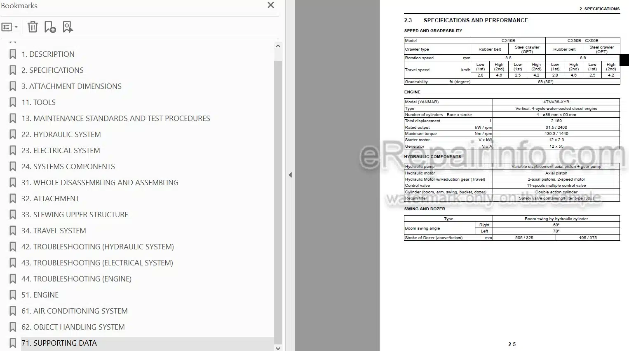This screenshot has height=351, width=629.
Task: Click bookmark icon beside 33. SLEWING UPPER STRUCTURE
Action: pyautogui.click(x=13, y=215)
